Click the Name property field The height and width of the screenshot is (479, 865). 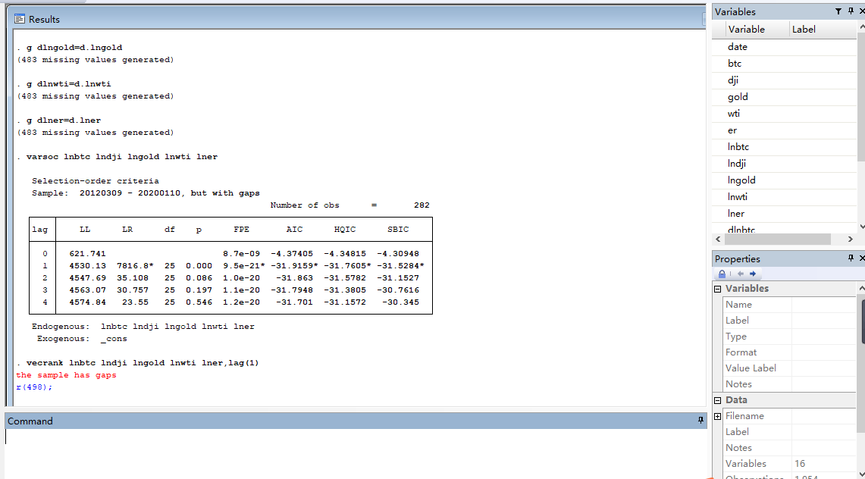pyautogui.click(x=823, y=305)
